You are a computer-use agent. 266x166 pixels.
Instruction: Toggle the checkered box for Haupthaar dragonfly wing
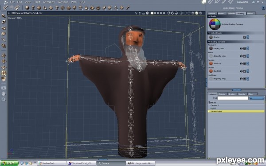[244, 79]
